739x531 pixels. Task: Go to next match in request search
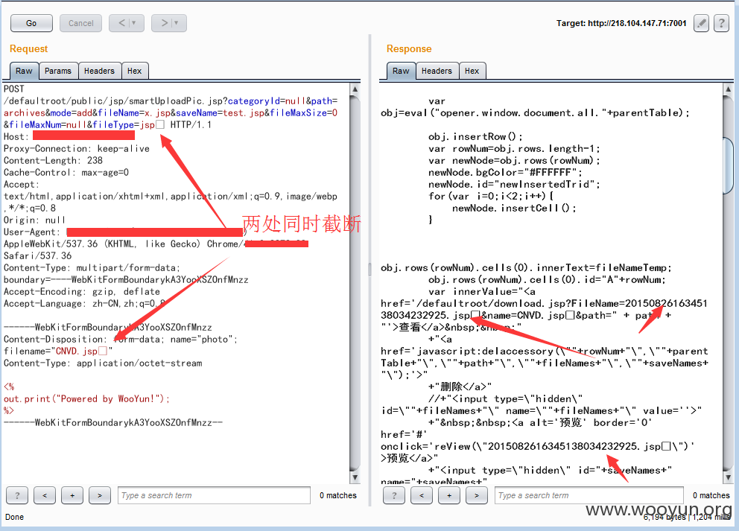pos(99,495)
